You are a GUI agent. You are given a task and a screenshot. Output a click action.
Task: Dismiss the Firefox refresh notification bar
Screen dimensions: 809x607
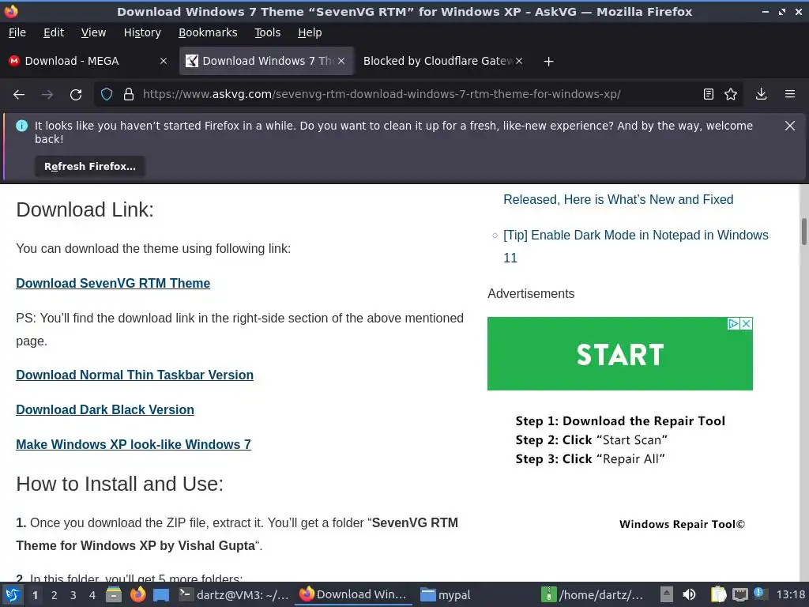(x=789, y=126)
